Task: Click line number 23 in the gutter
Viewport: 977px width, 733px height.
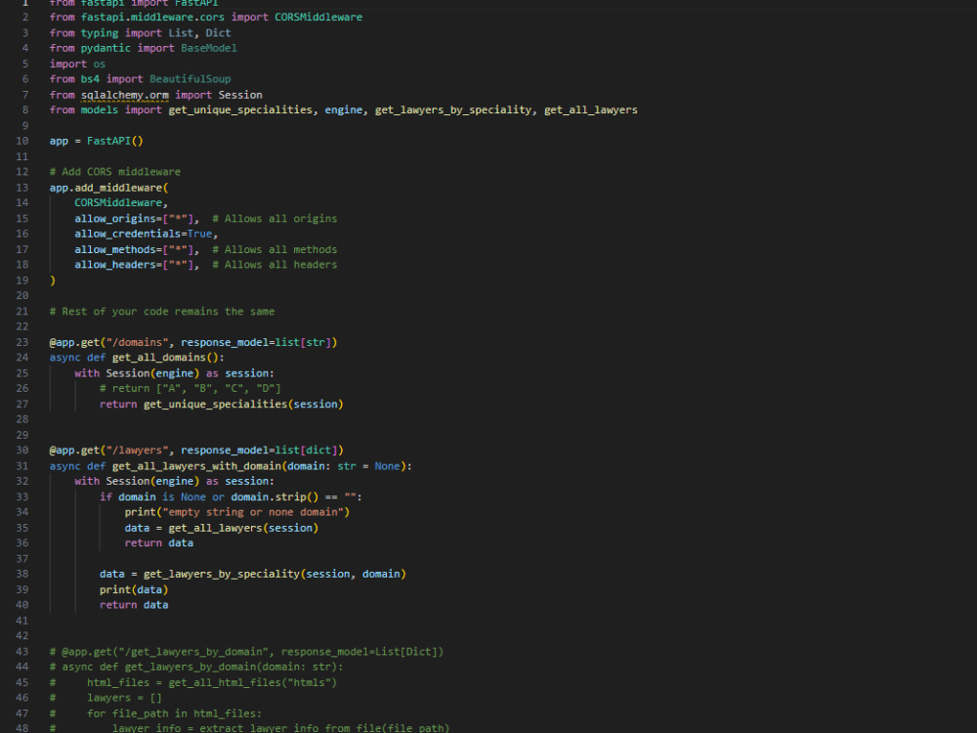Action: point(21,342)
